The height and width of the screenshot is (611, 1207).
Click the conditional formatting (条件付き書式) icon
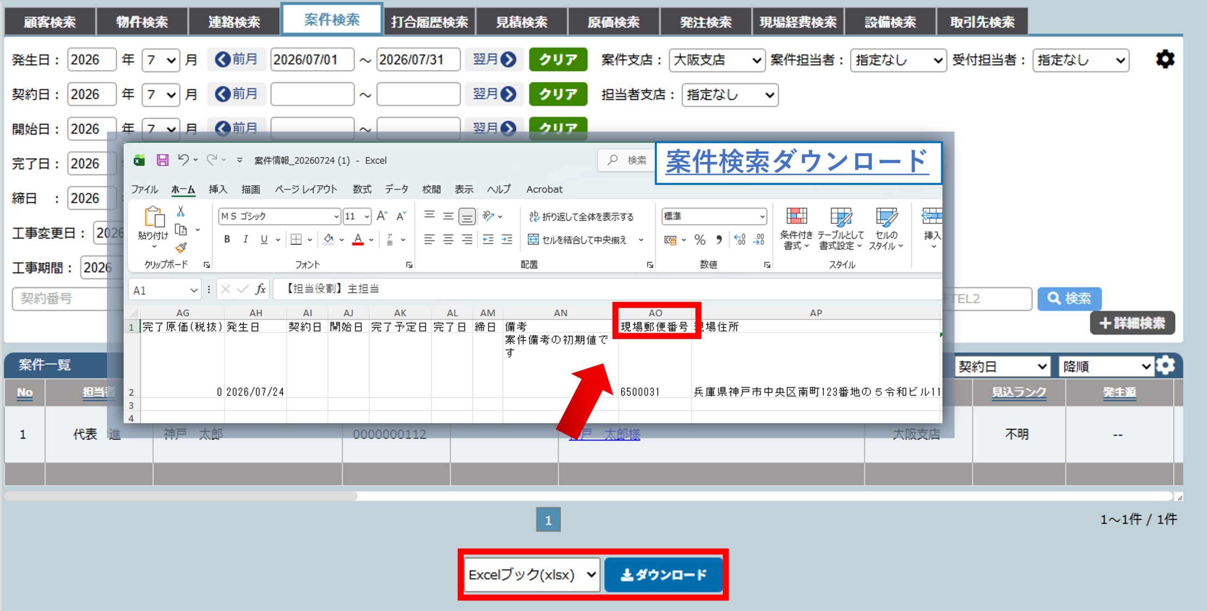tap(797, 216)
